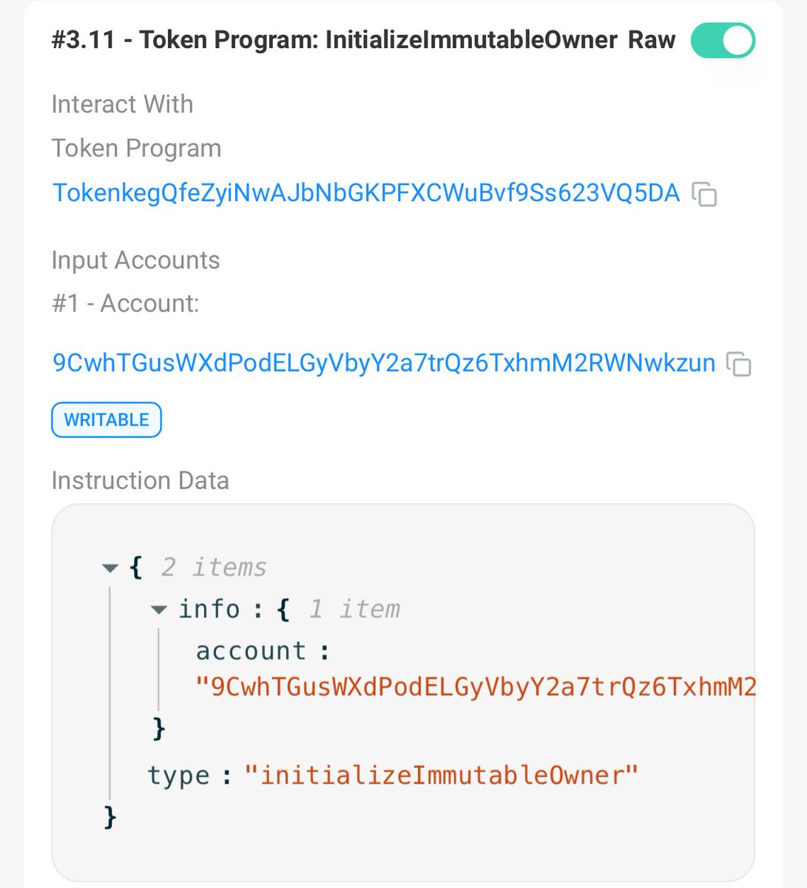Copy the input account address
Viewport: 807px width, 888px height.
pyautogui.click(x=739, y=364)
